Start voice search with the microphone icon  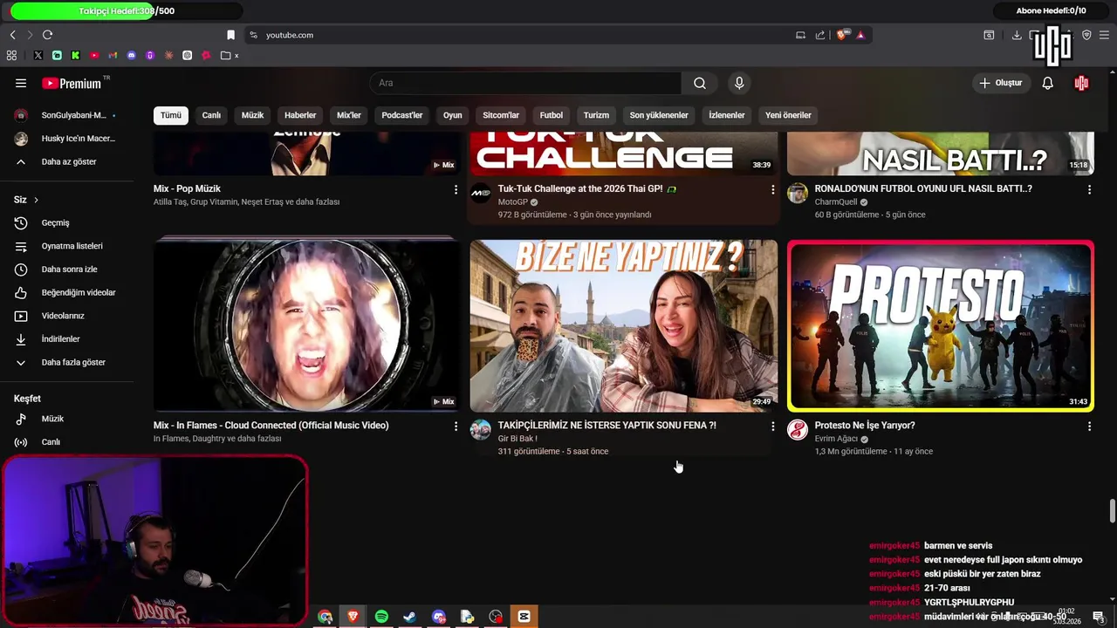(x=739, y=83)
